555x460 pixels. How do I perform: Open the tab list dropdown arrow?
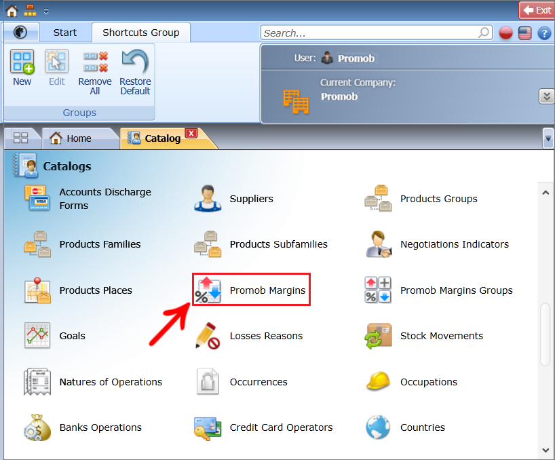(548, 138)
